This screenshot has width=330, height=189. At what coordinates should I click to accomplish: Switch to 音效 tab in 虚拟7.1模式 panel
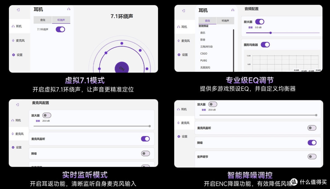click(x=43, y=20)
